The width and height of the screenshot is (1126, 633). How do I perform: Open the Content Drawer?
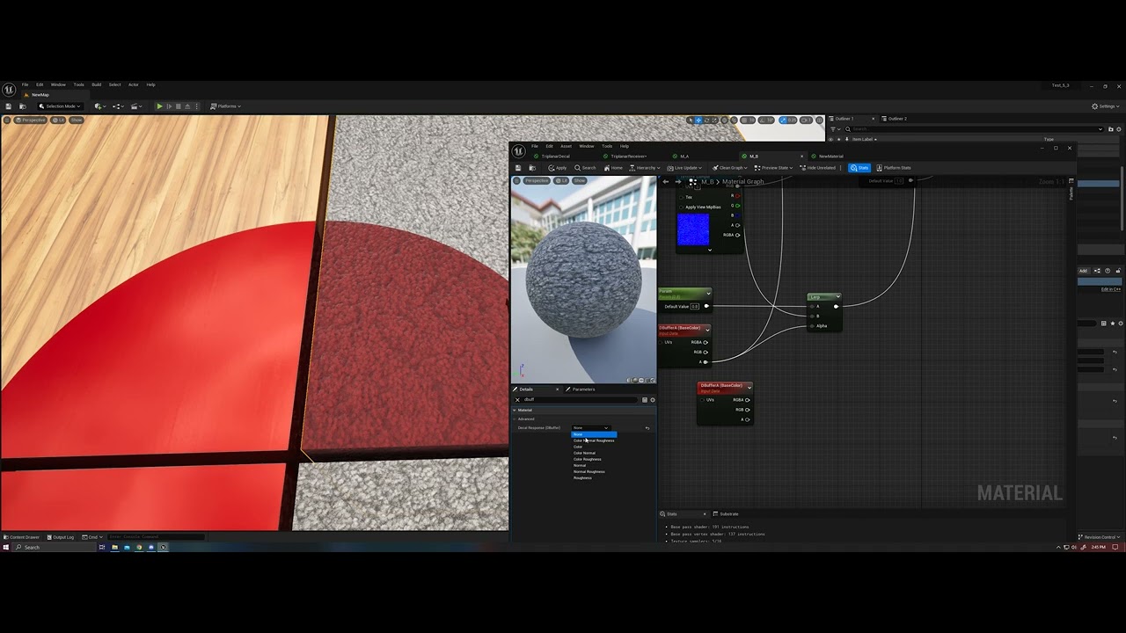tap(22, 537)
